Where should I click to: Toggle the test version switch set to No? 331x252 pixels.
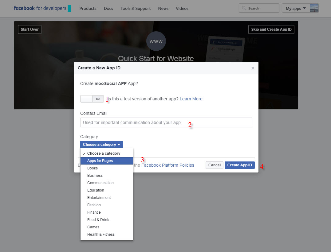(92, 99)
